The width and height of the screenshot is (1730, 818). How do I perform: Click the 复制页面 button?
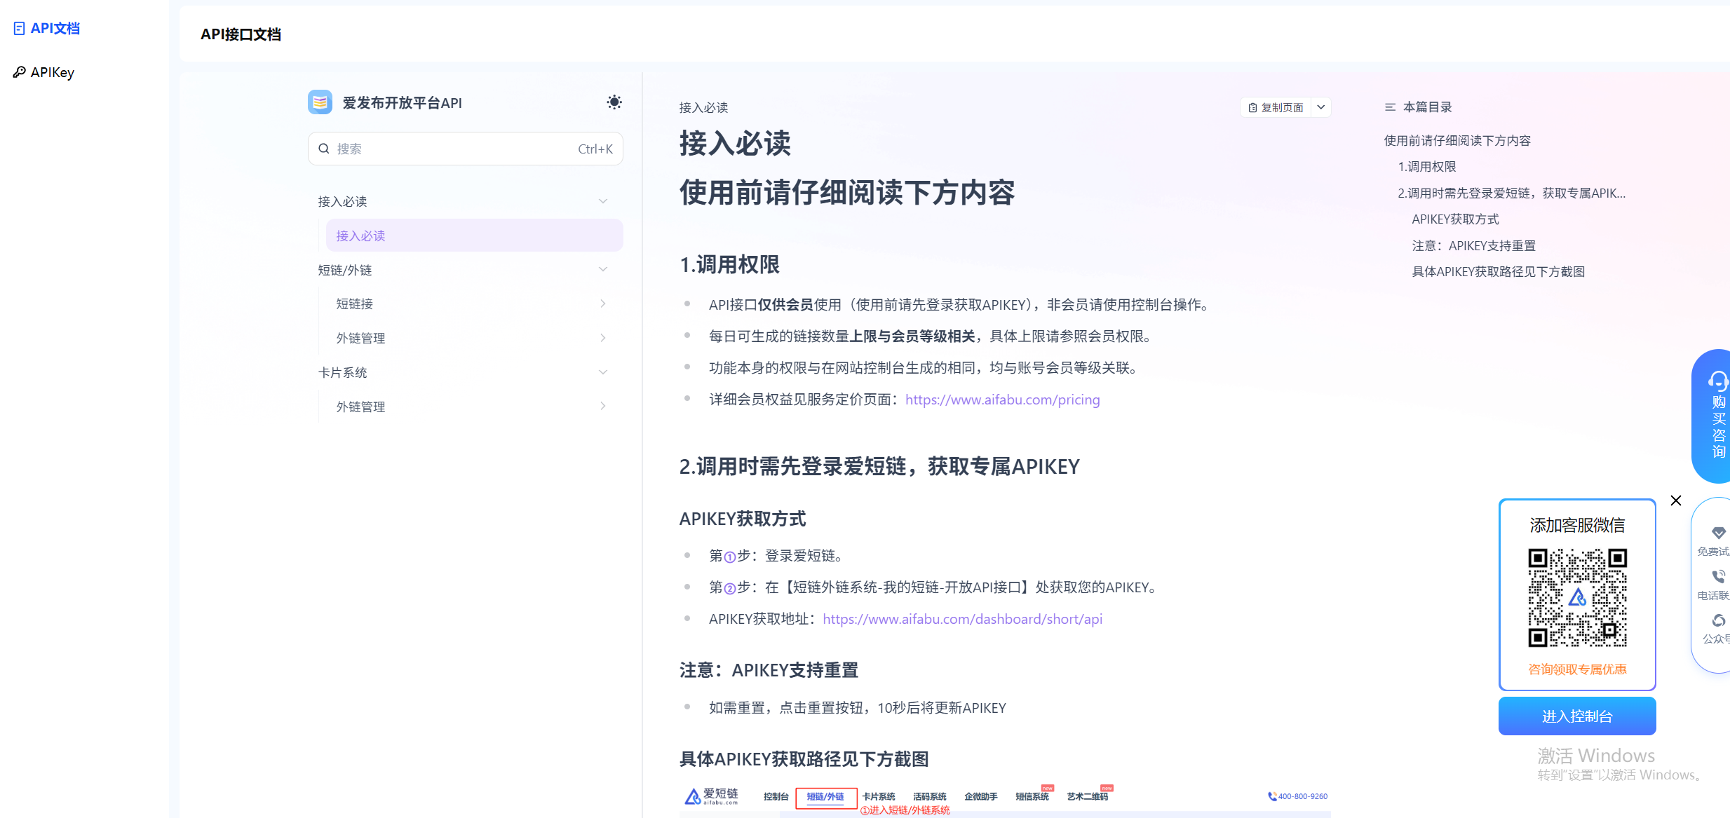pos(1276,107)
